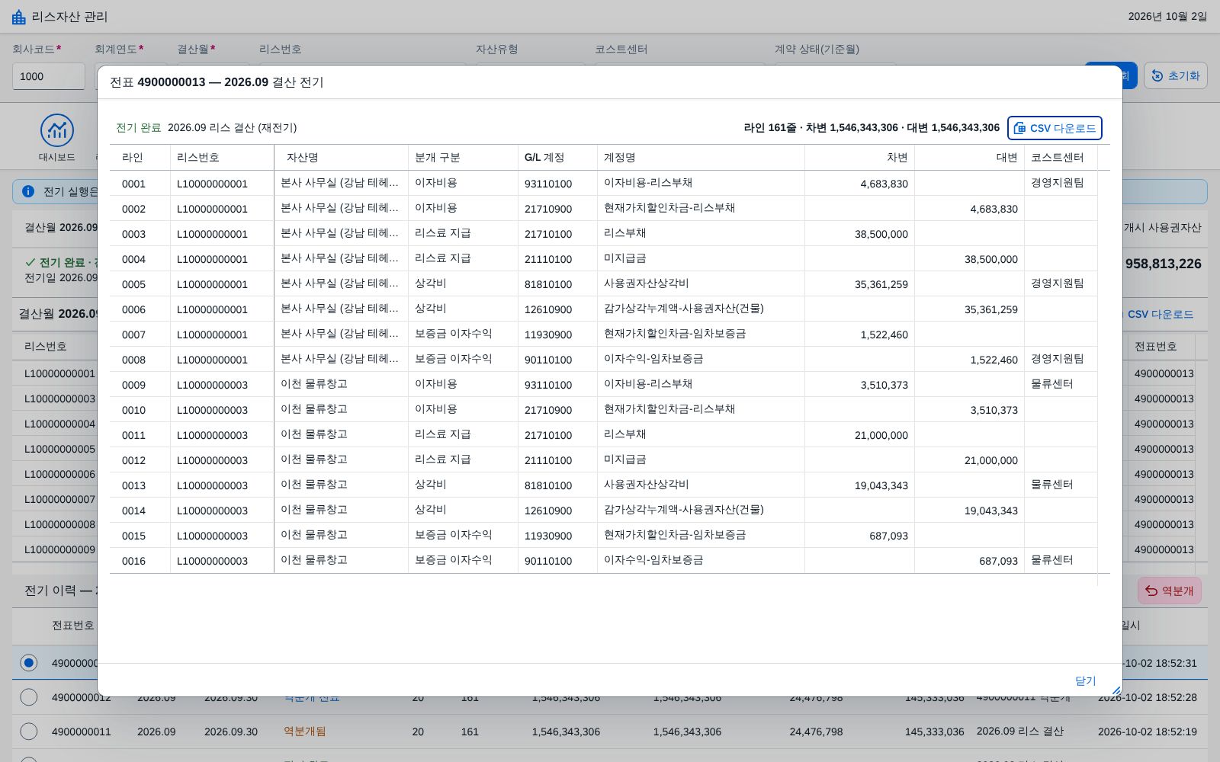Click G/L account 81810100 in line 0005
This screenshot has height=762, width=1220.
pyautogui.click(x=548, y=284)
